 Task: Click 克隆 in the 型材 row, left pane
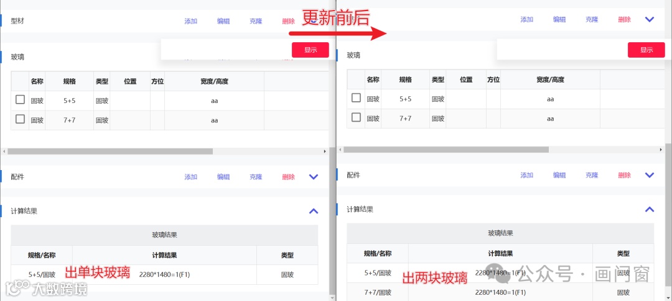tap(256, 21)
